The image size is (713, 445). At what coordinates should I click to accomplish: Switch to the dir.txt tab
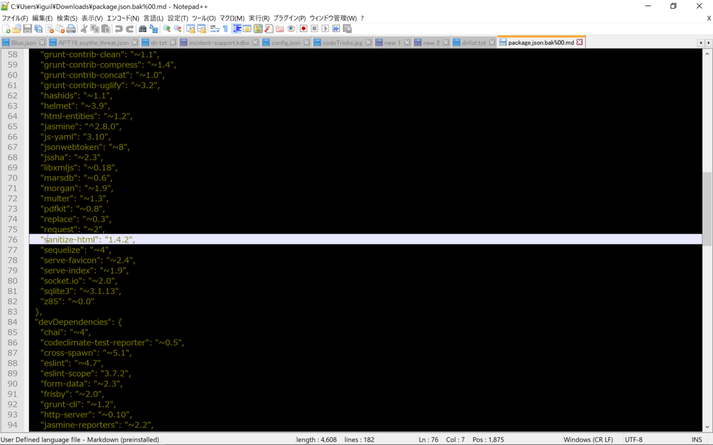pos(159,43)
